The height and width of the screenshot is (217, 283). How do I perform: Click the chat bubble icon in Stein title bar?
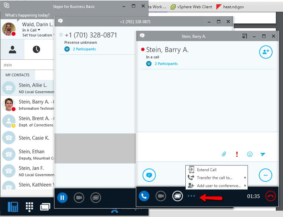pos(142,36)
